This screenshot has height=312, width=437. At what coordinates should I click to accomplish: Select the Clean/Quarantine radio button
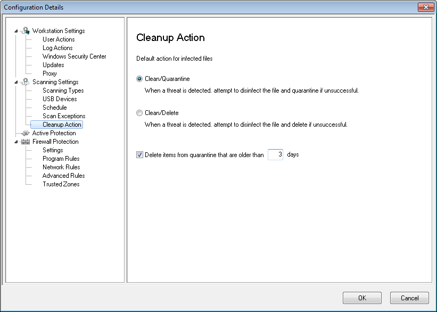139,79
